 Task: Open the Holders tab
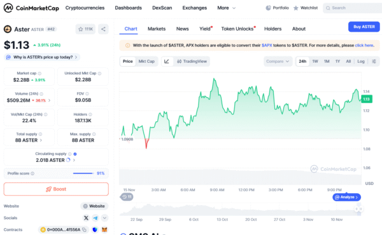[x=272, y=29]
